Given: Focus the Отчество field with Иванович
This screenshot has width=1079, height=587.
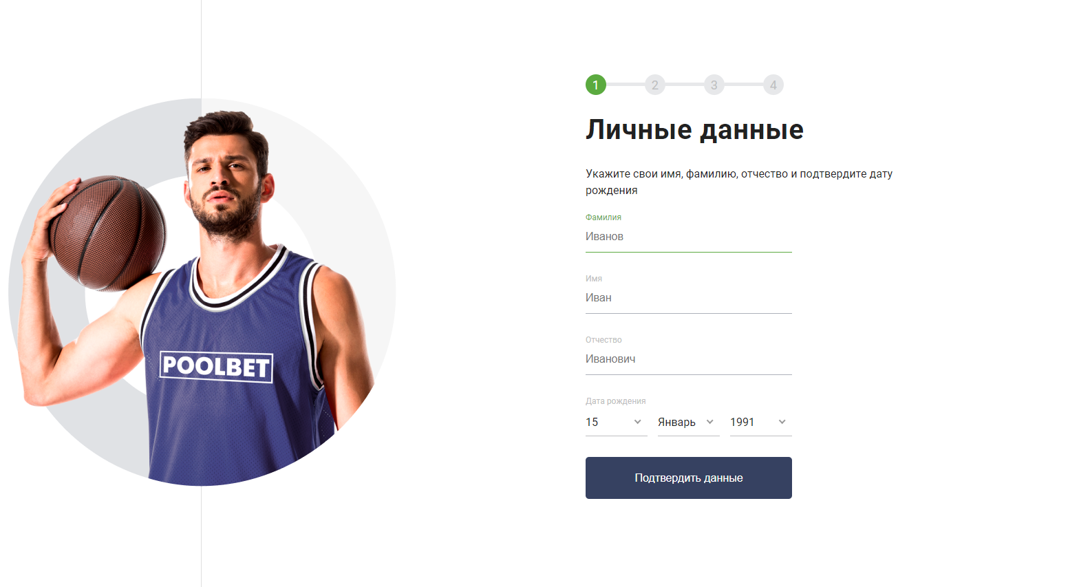Looking at the screenshot, I should pyautogui.click(x=689, y=359).
